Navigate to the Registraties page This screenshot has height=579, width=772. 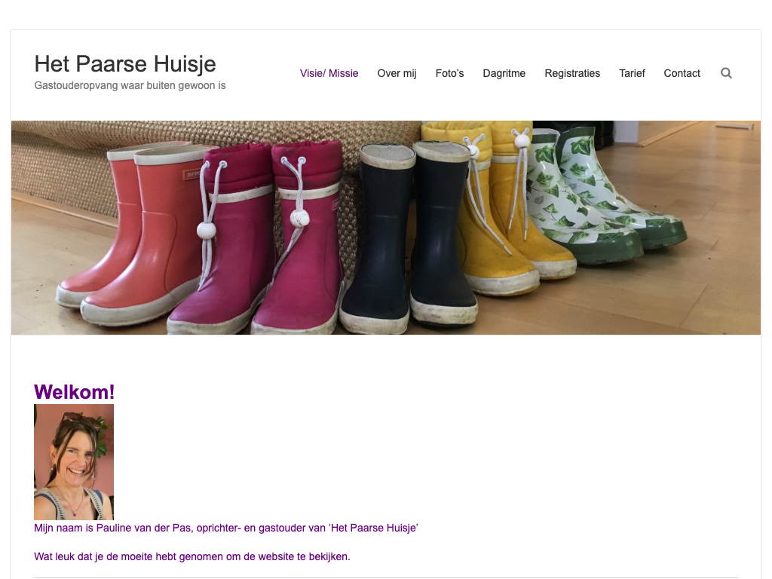[x=572, y=73]
